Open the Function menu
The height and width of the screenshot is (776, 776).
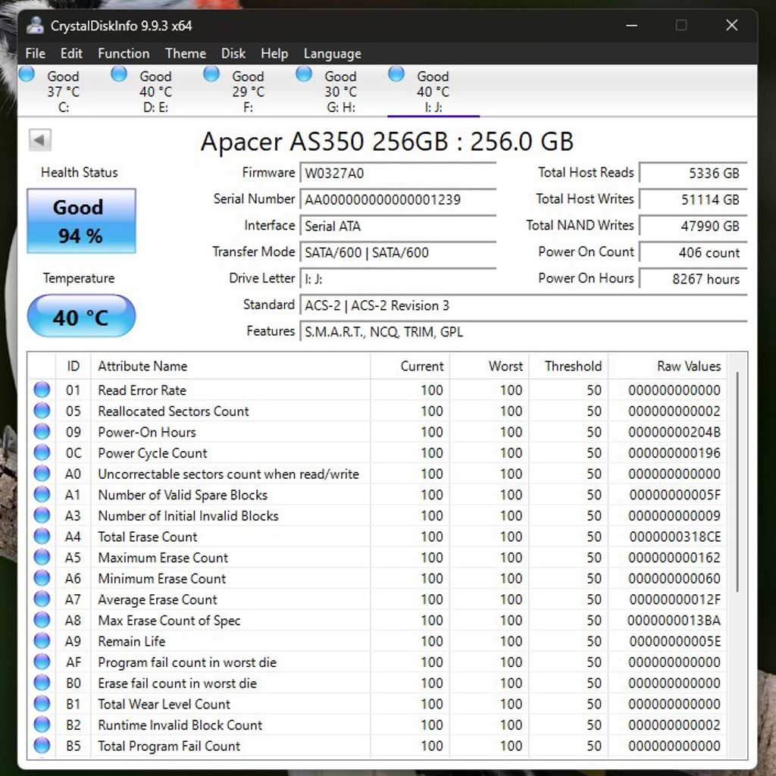coord(124,54)
